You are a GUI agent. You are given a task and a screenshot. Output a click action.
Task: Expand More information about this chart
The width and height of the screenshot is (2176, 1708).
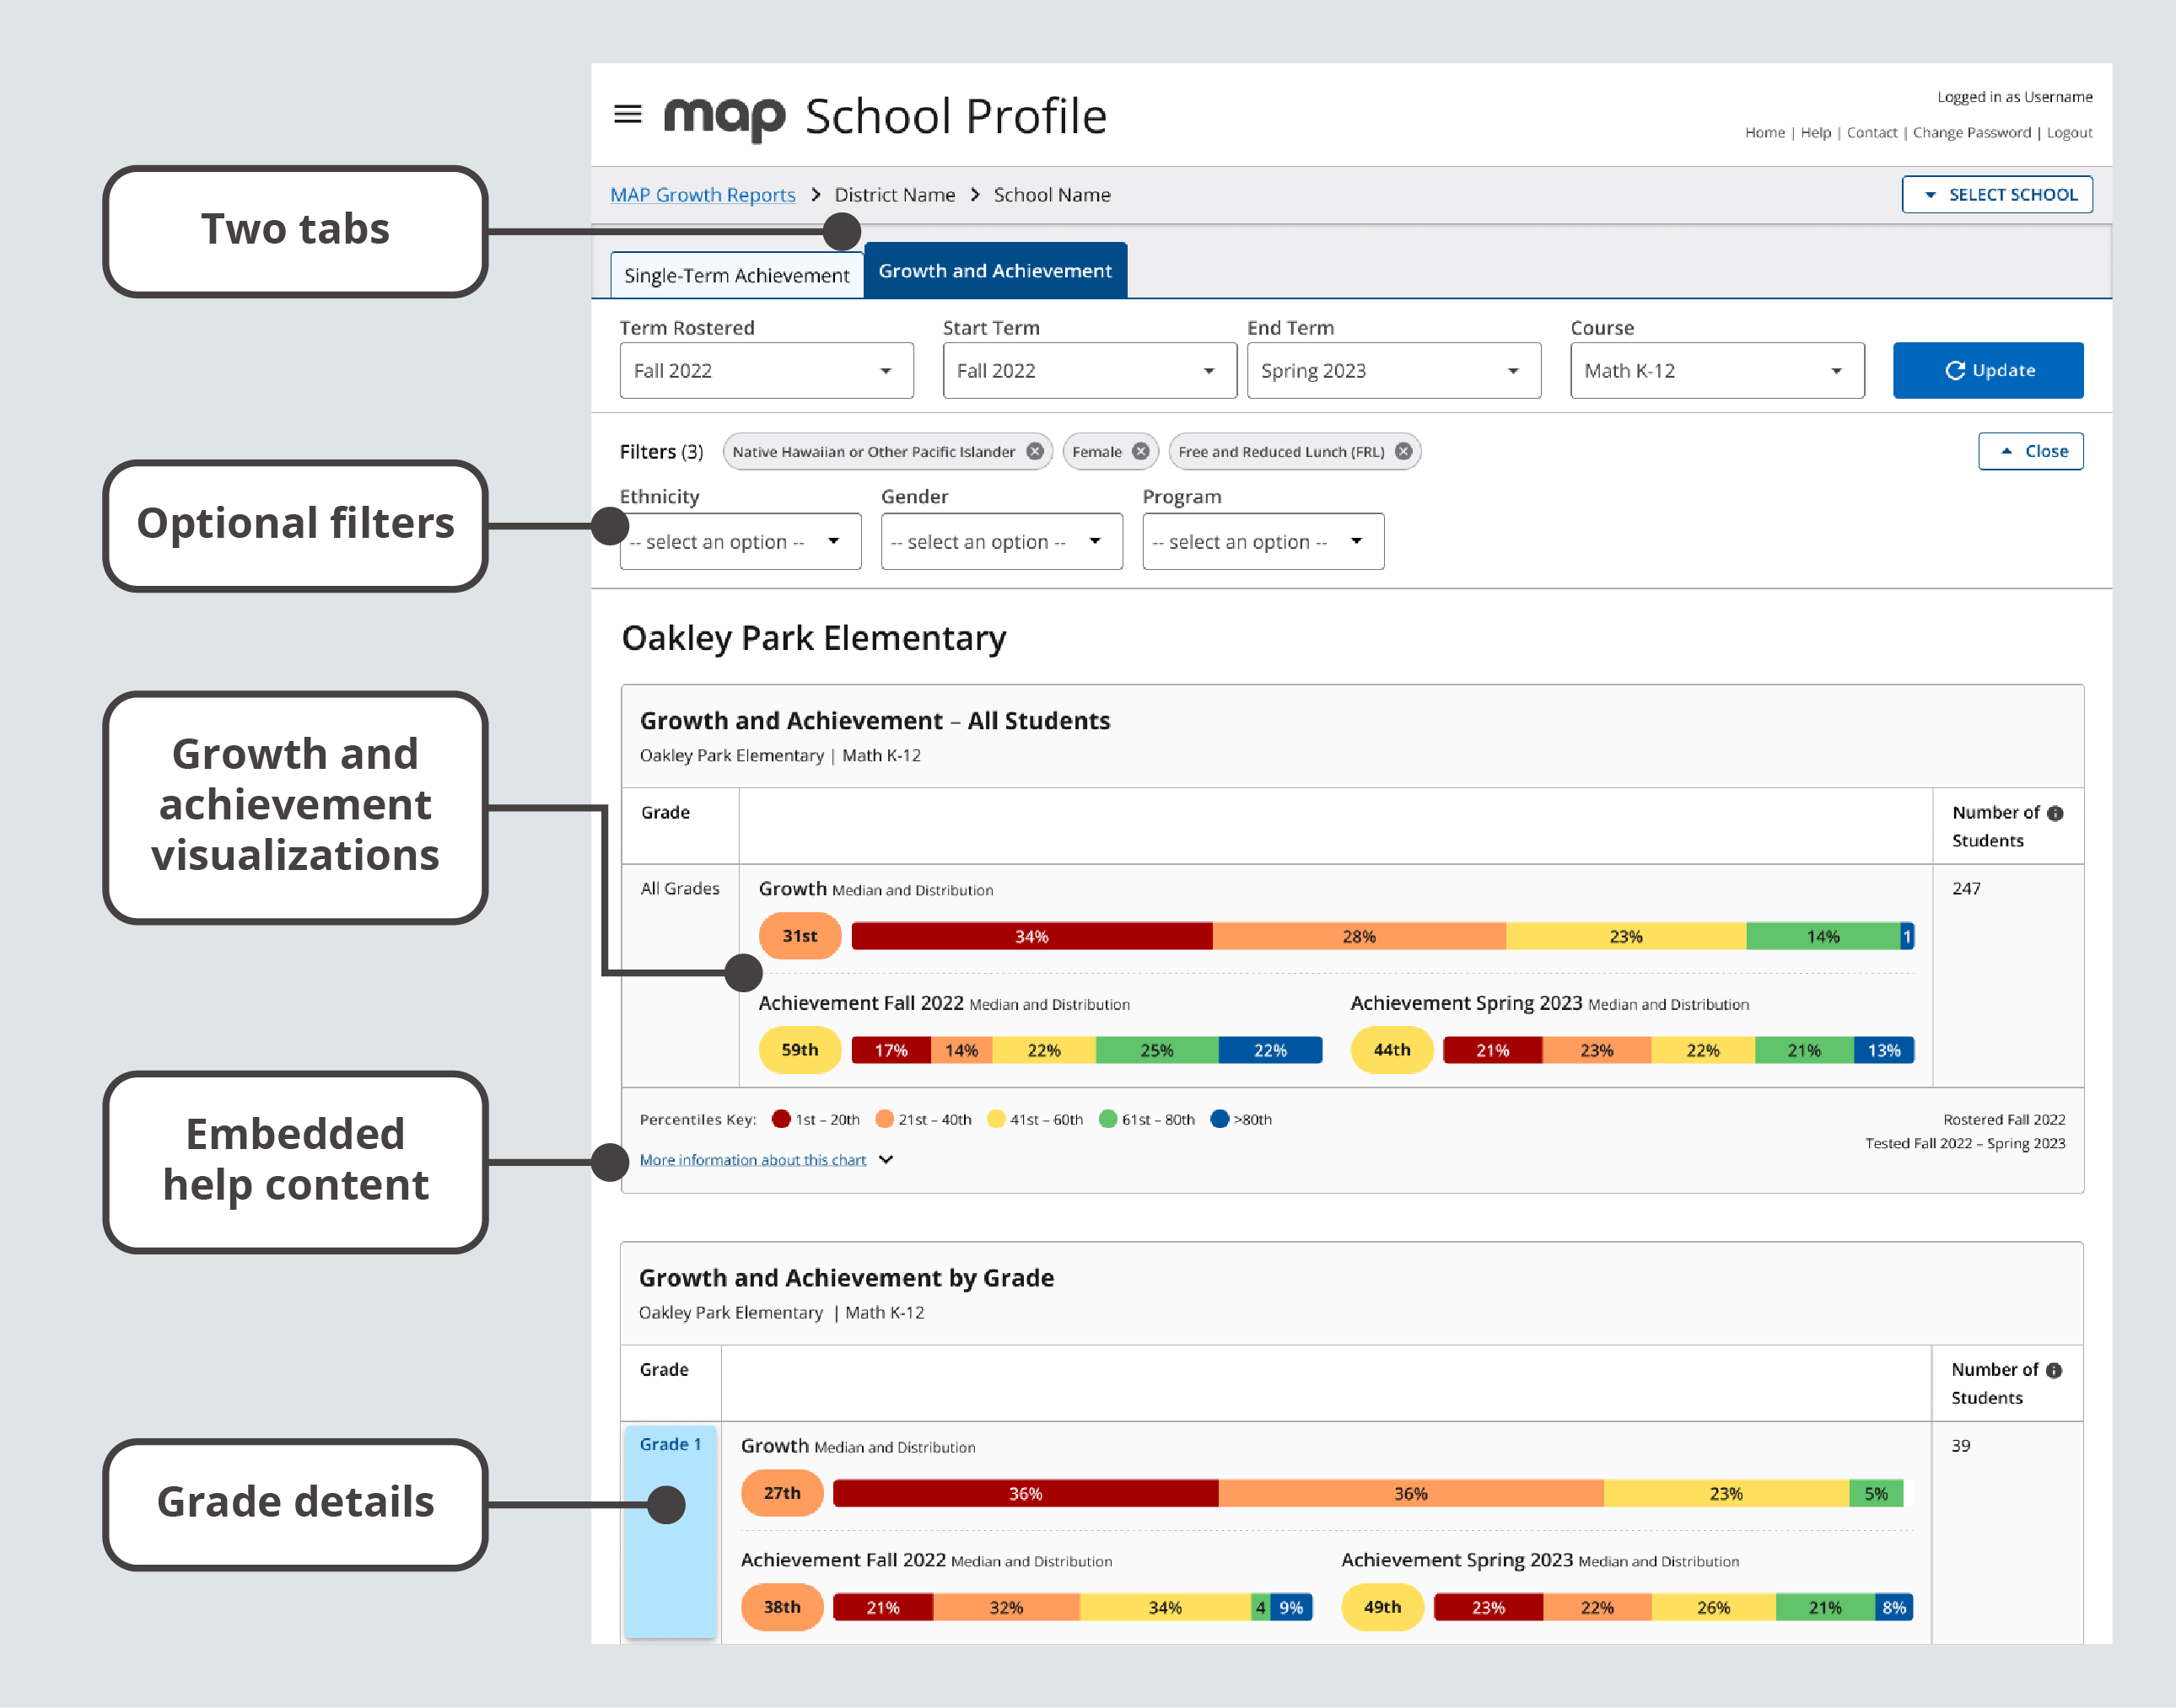pos(753,1159)
